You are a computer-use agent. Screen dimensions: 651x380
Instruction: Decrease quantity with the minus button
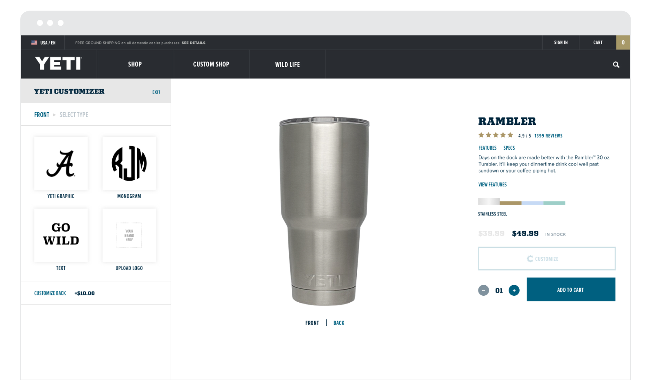point(483,290)
